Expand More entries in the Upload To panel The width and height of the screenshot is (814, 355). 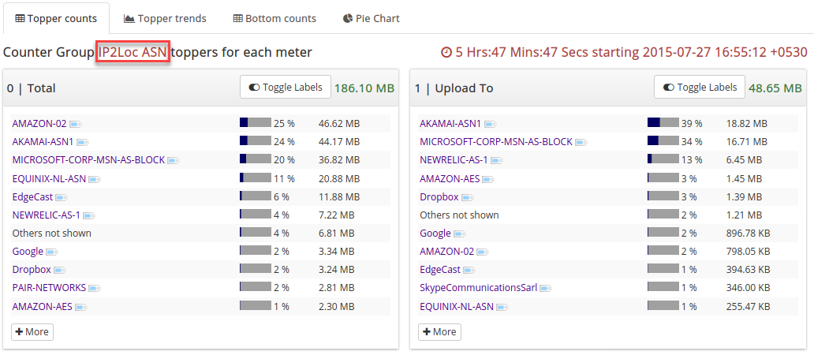point(439,331)
